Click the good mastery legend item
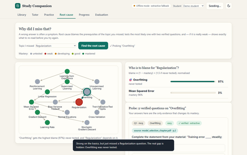Image resolution: width=247 pixels, height=155 pixels. pos(76,54)
